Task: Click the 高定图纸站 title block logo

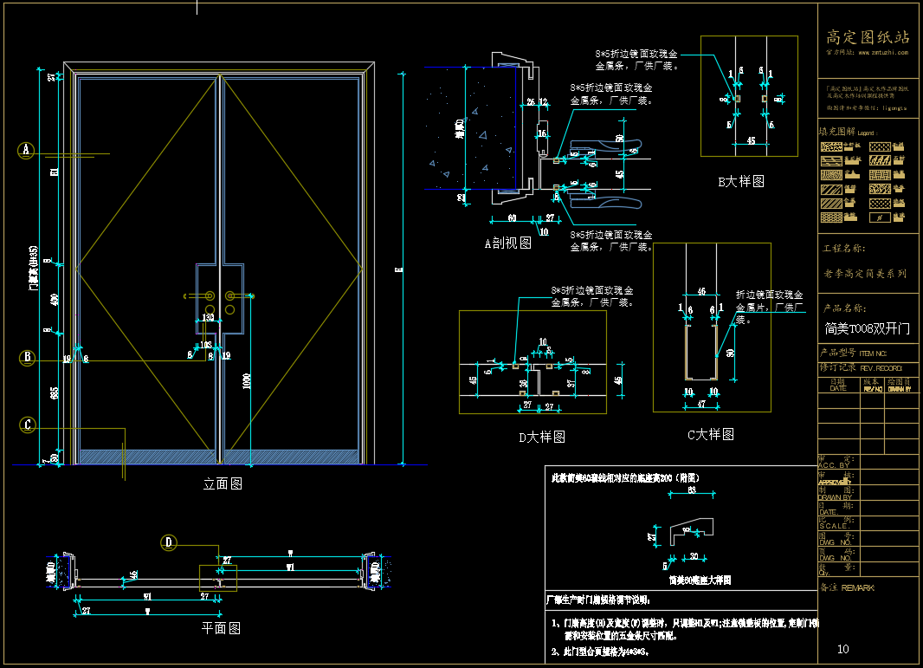Action: pyautogui.click(x=868, y=37)
